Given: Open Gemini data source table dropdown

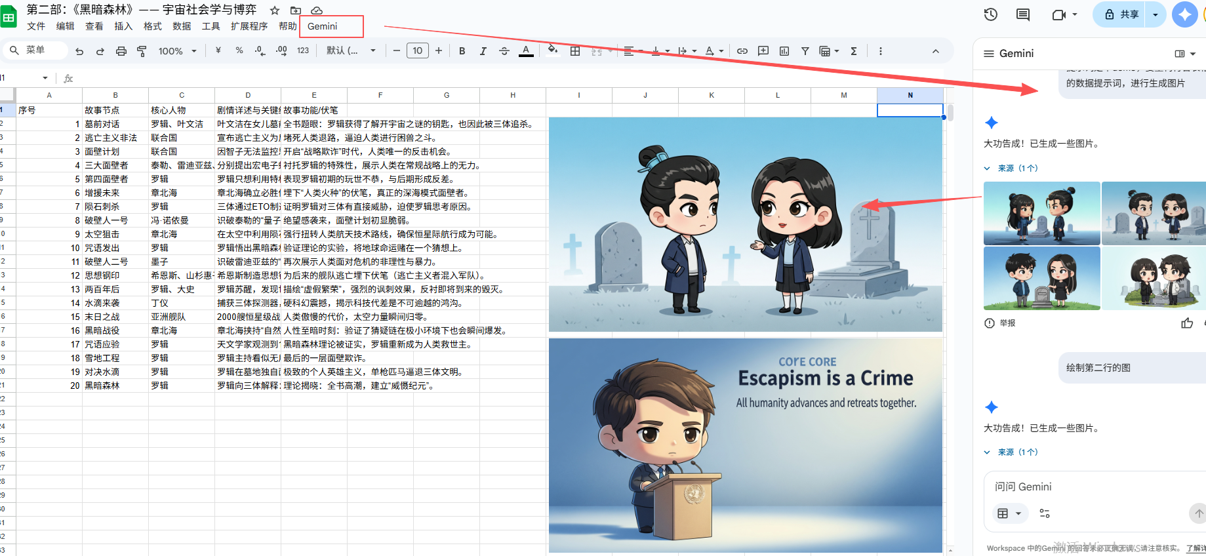Looking at the screenshot, I should pos(1009,513).
